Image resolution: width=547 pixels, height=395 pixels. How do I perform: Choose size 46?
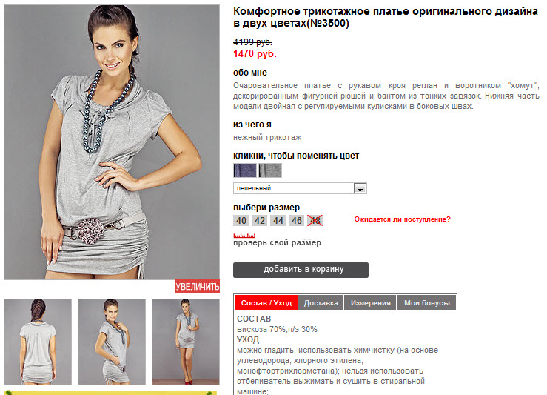coord(297,221)
